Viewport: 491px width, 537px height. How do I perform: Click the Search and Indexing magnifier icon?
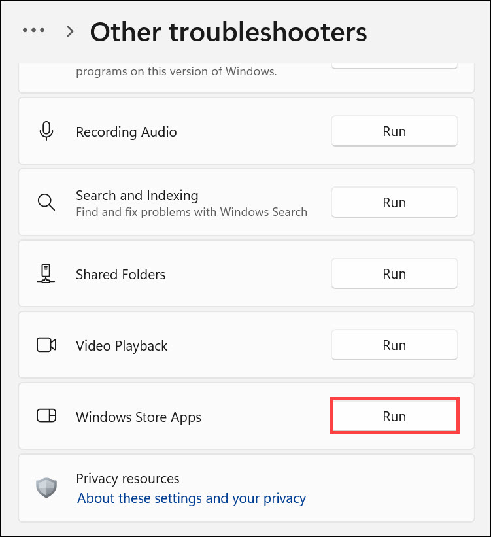click(x=46, y=203)
